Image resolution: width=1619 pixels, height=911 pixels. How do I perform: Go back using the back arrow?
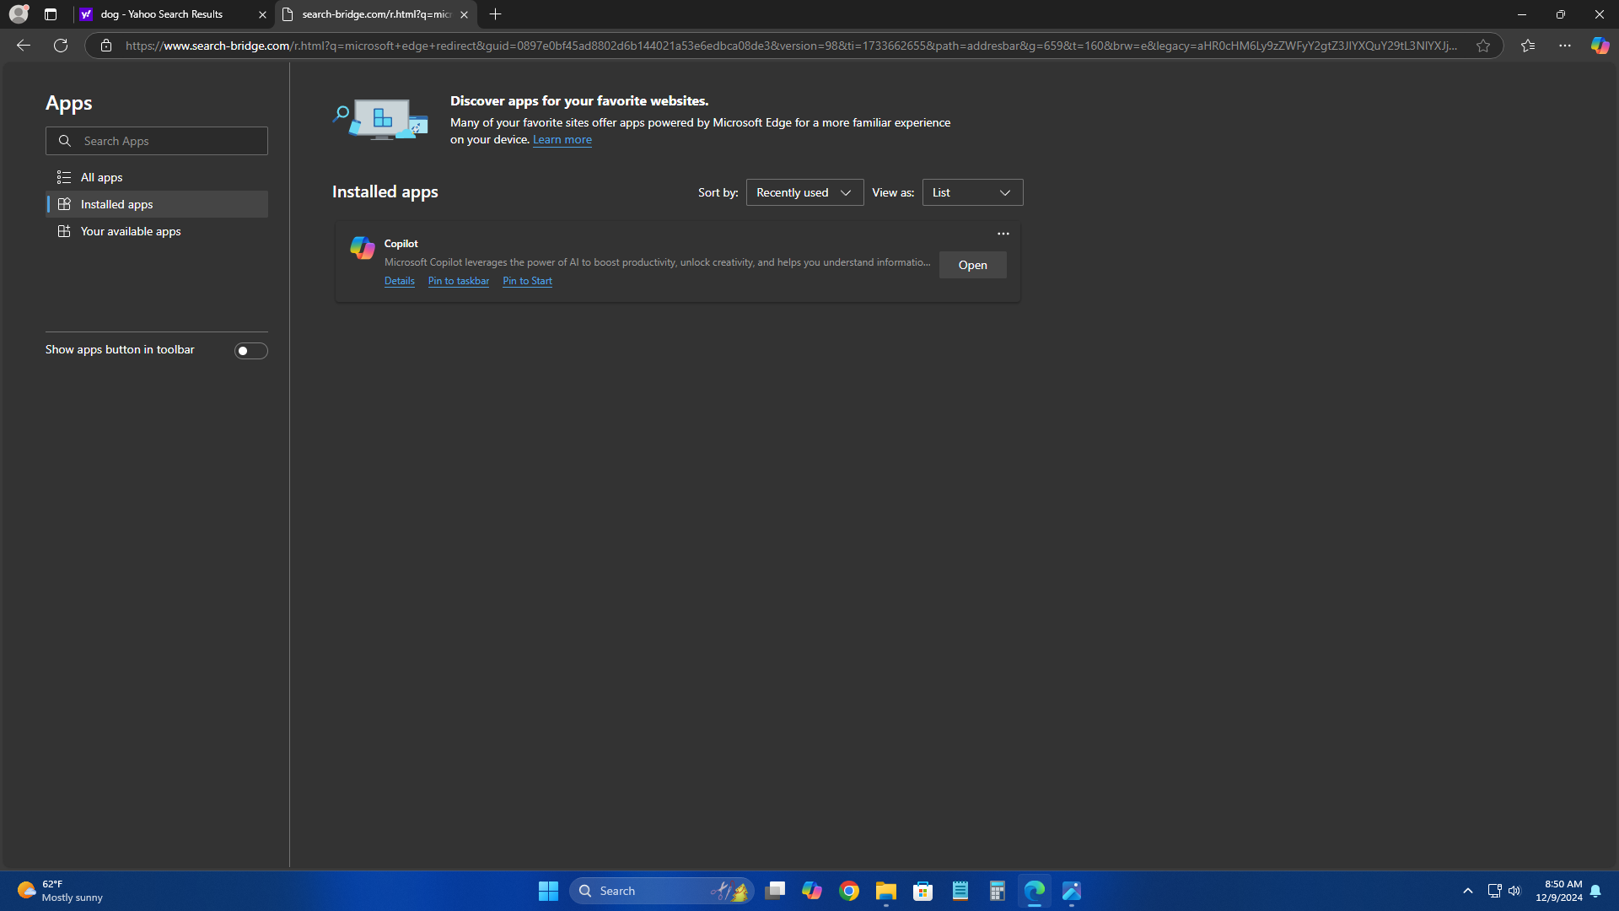(x=24, y=46)
